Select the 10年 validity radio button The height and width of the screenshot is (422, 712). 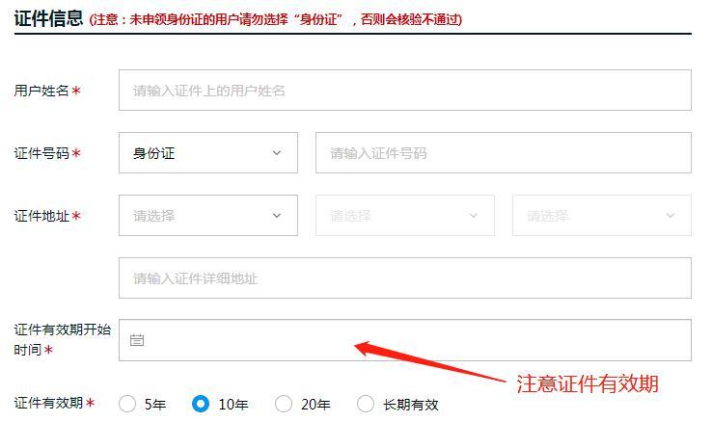click(201, 404)
